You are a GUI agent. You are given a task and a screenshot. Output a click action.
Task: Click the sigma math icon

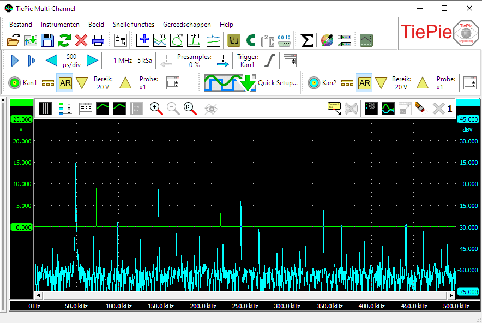point(308,40)
